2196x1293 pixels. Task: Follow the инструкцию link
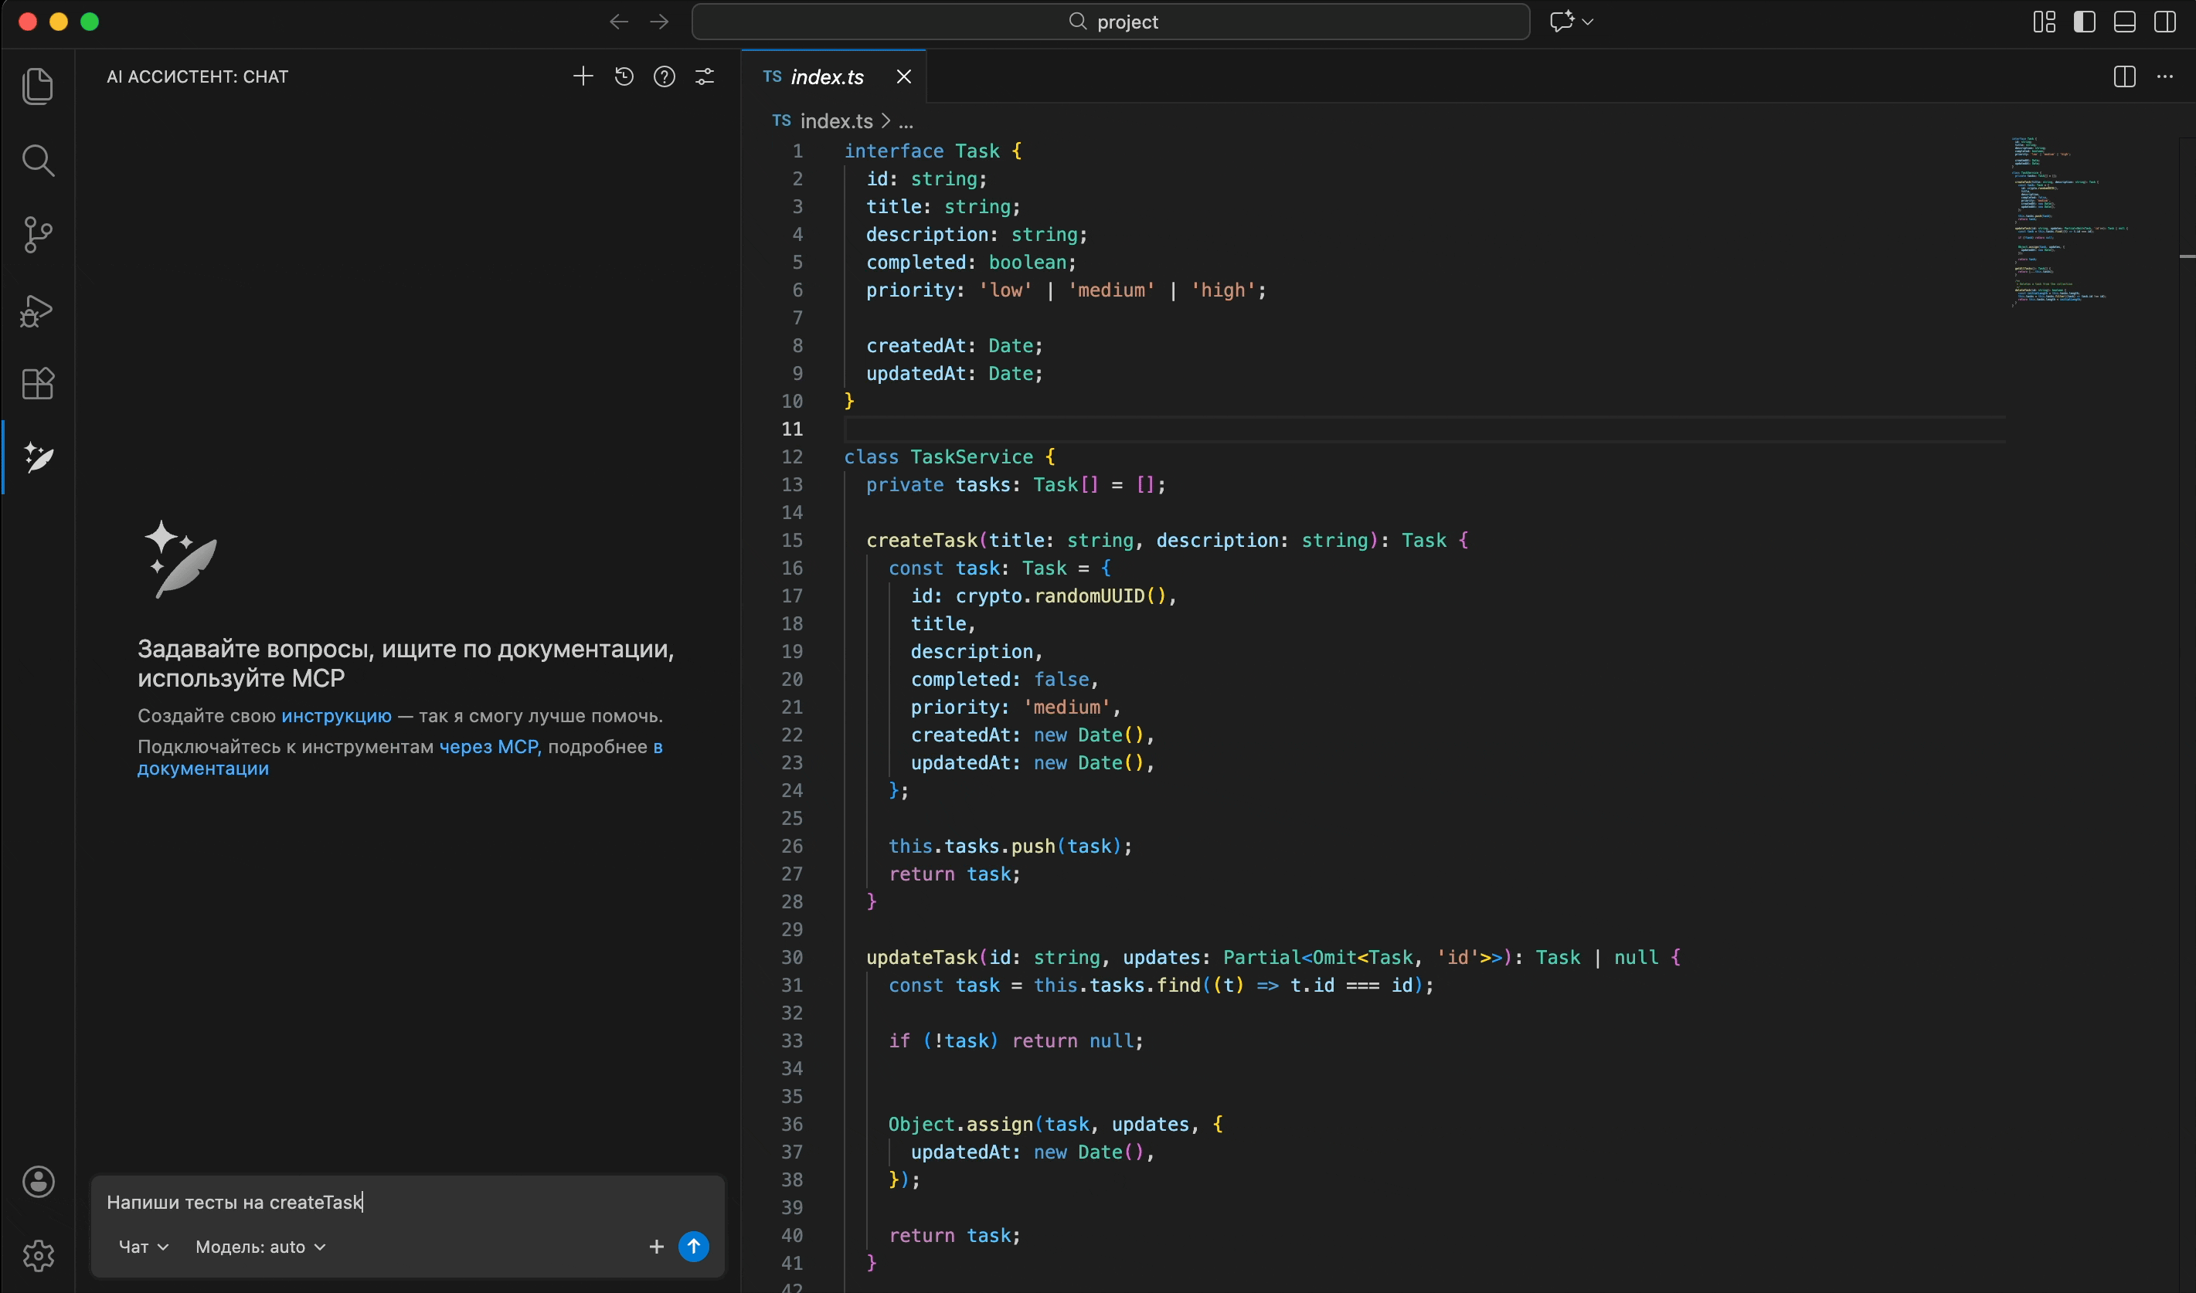336,716
